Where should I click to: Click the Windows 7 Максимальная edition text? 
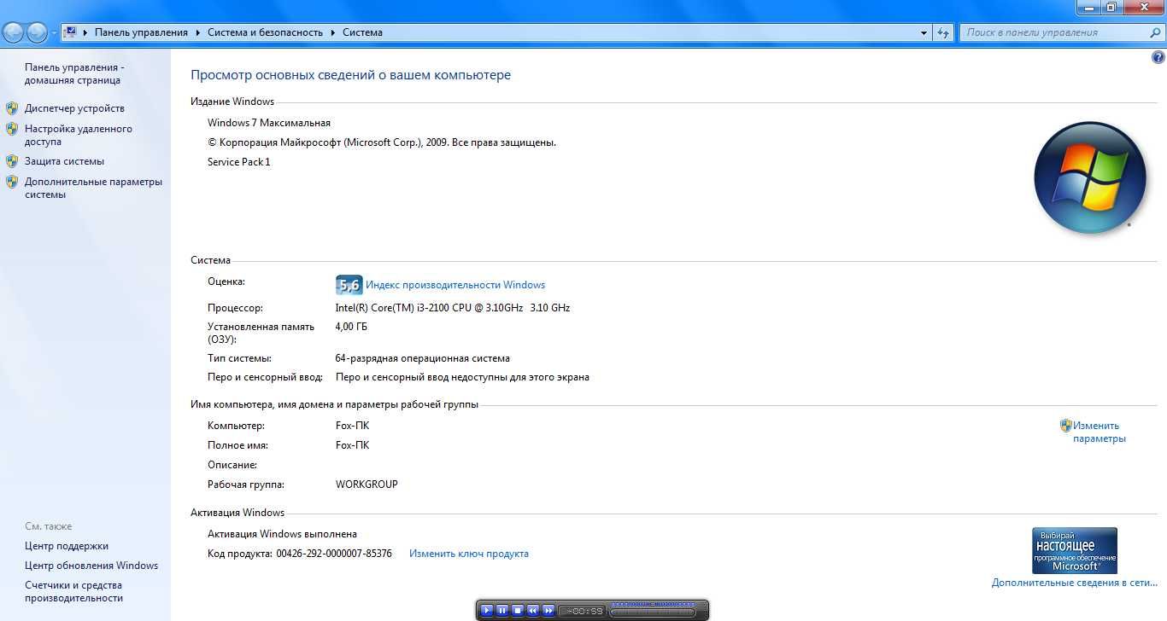click(269, 123)
